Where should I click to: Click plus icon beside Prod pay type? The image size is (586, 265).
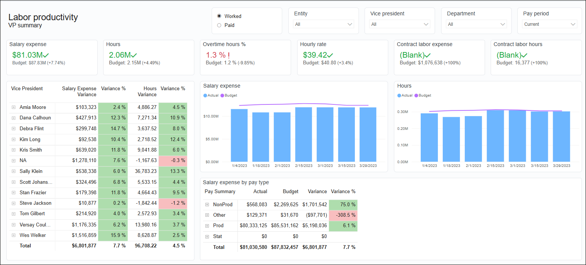(207, 226)
